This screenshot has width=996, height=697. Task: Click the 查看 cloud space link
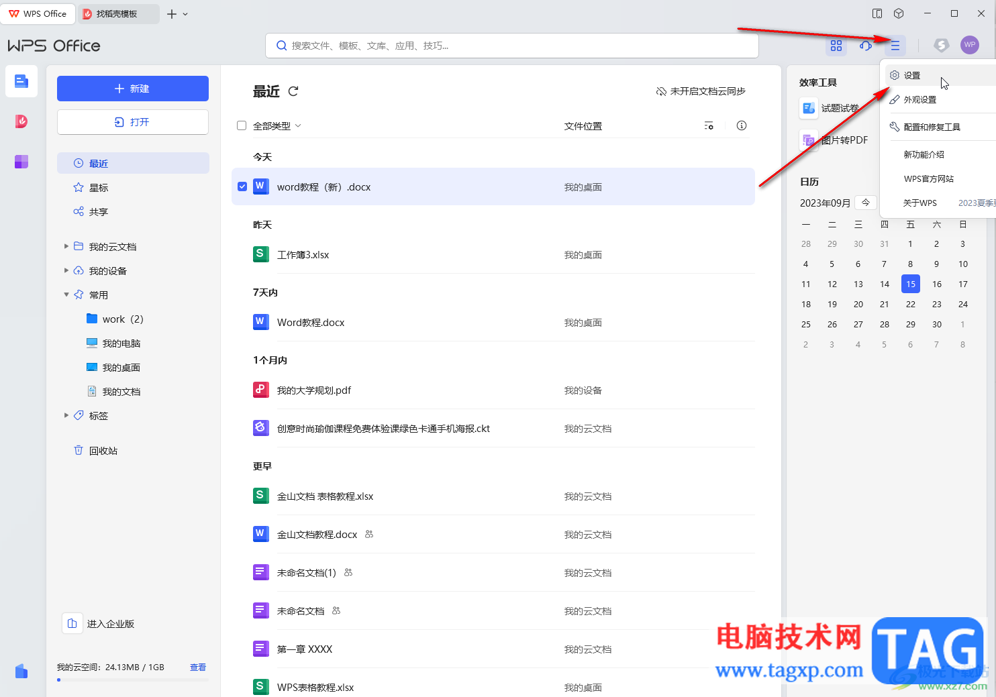[198, 667]
